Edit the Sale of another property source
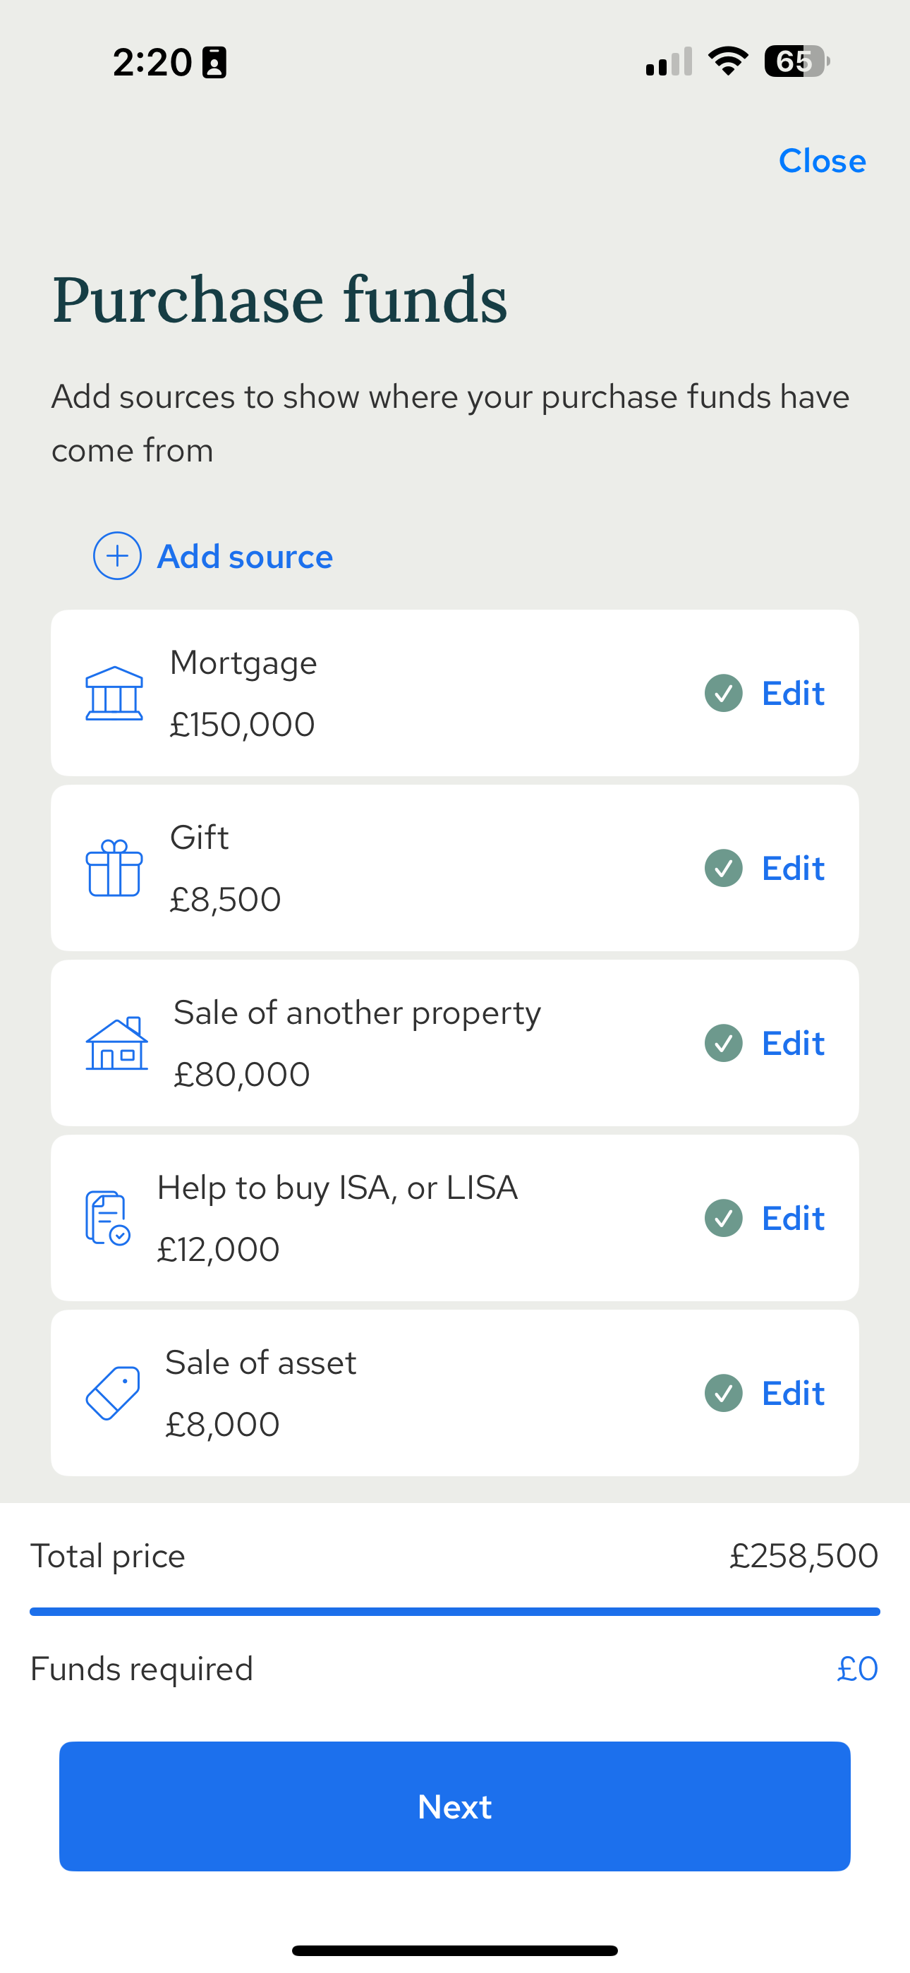The height and width of the screenshot is (1973, 910). (x=793, y=1043)
